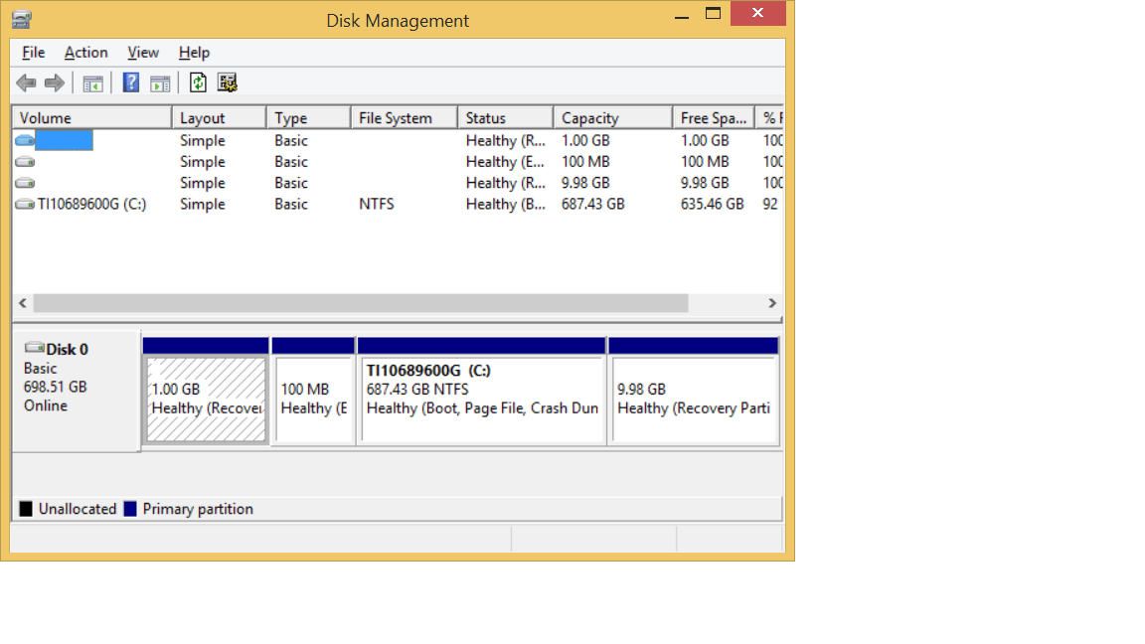1145x644 pixels.
Task: Open the View menu
Action: [x=142, y=53]
